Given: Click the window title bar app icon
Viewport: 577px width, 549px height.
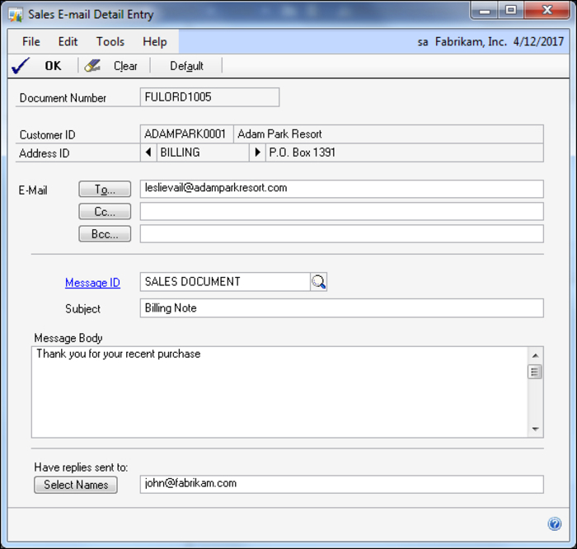Looking at the screenshot, I should (x=16, y=15).
